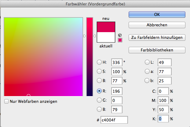Click the hex color code field

114,120
